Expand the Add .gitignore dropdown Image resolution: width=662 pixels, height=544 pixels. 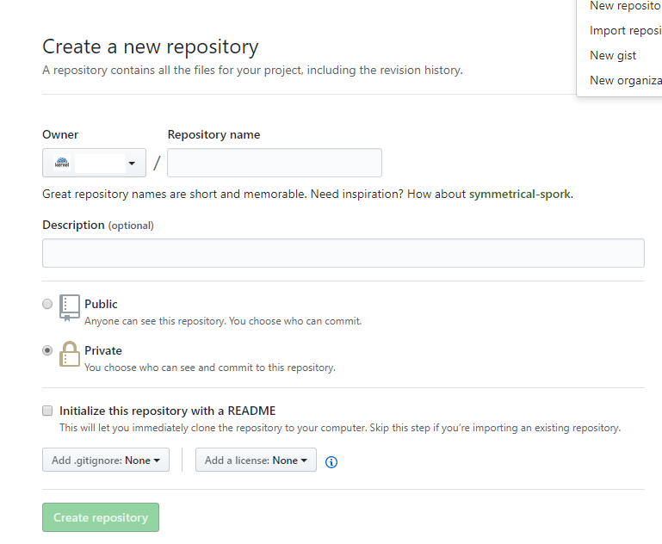tap(106, 461)
